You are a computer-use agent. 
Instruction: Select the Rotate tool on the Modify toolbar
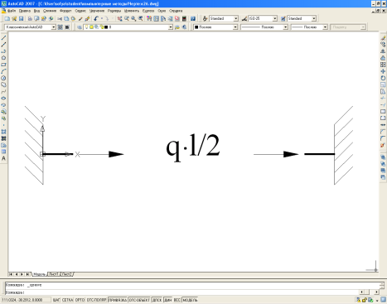click(383, 78)
